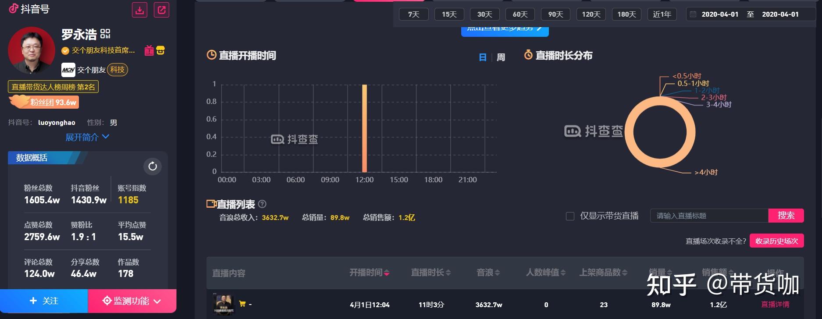822x319 pixels.
Task: Click 4月1日12:04 start time cell
Action: click(370, 305)
